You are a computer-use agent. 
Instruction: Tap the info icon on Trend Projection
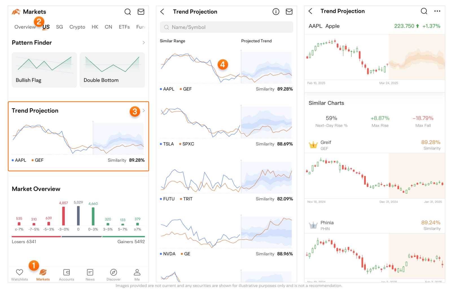pos(276,12)
